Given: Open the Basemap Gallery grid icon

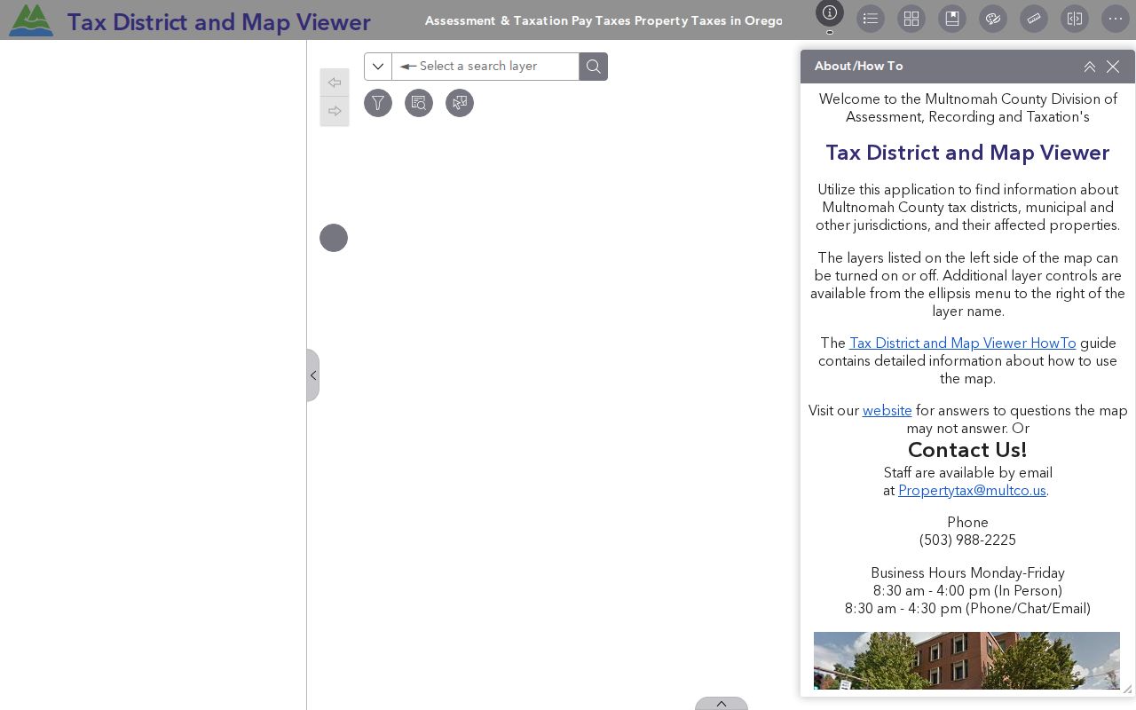Looking at the screenshot, I should (x=911, y=19).
